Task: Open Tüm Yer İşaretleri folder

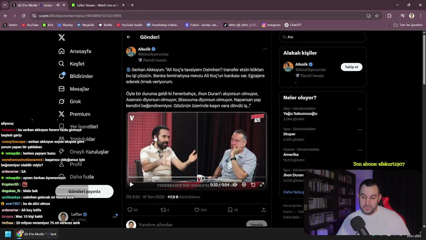Action: [x=408, y=25]
